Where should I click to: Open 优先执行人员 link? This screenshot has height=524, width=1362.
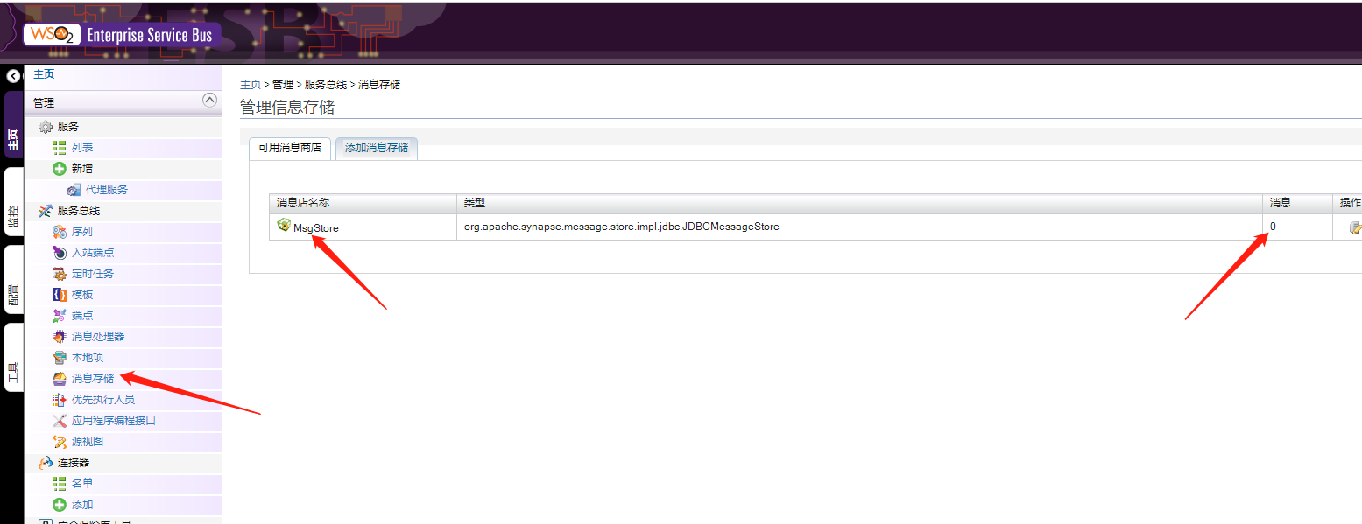point(103,400)
